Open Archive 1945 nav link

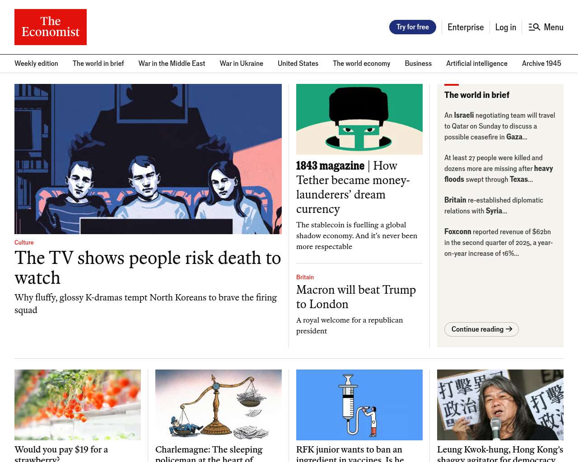tap(541, 64)
